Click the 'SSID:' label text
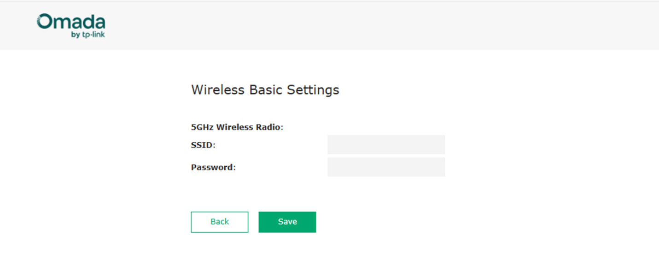 (203, 145)
